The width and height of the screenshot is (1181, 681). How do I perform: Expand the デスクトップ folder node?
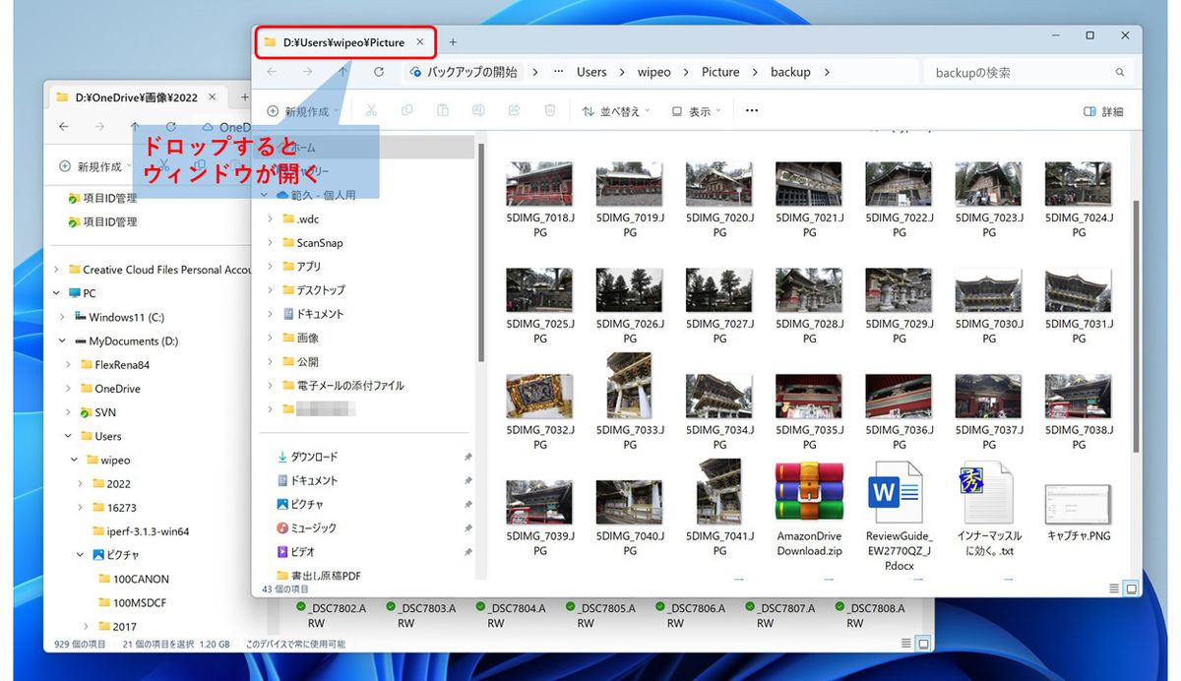(x=271, y=290)
